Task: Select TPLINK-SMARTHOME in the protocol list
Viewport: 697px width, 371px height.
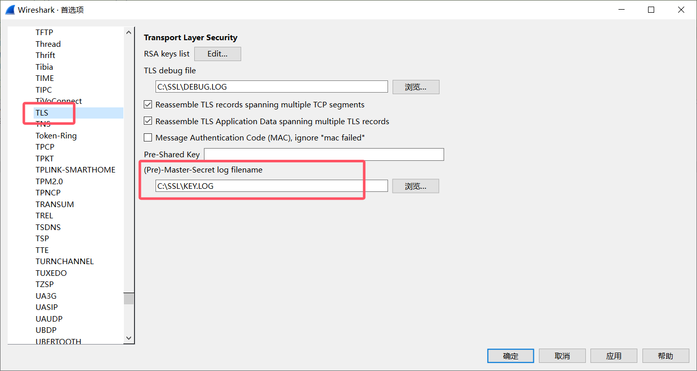Action: [x=75, y=170]
